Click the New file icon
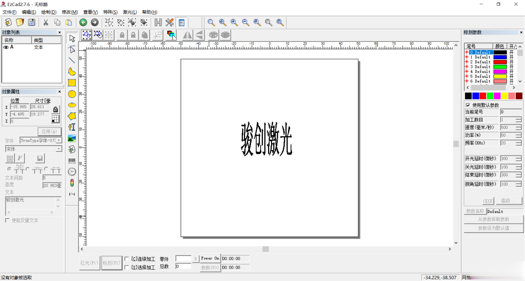 [x=8, y=22]
